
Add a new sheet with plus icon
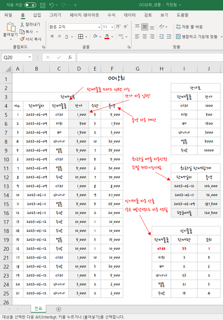click(59, 309)
